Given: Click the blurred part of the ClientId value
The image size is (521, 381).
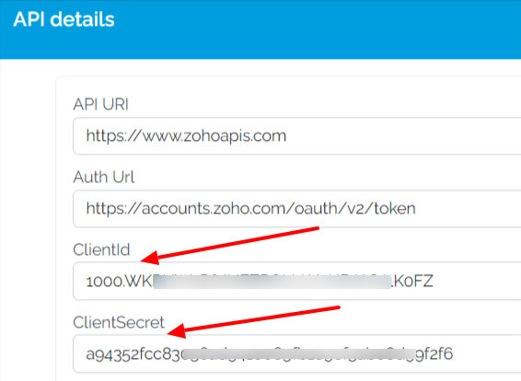Looking at the screenshot, I should click(272, 282).
